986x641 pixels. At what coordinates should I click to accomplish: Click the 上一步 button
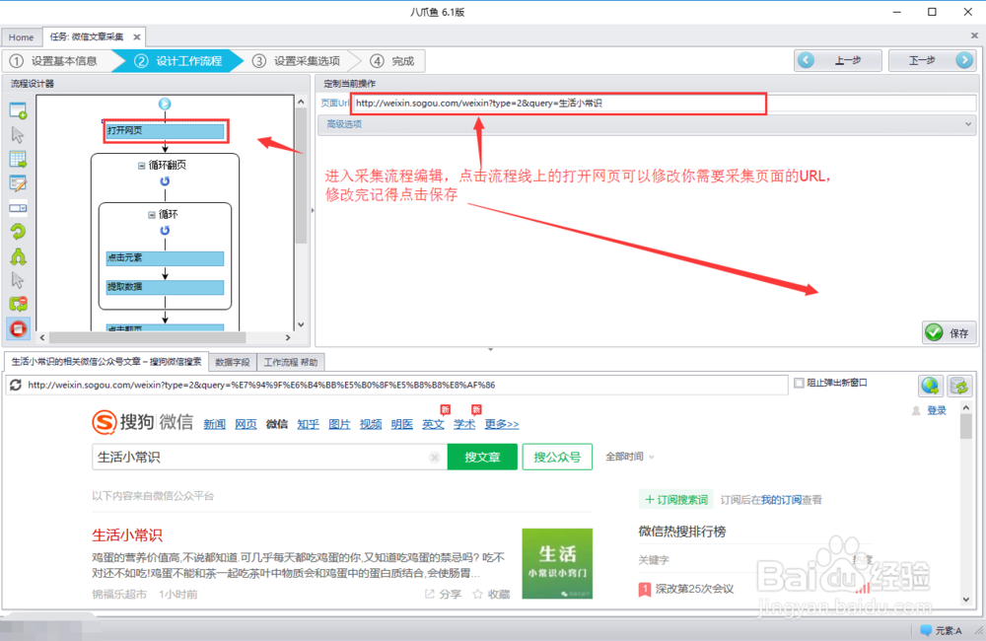tap(837, 60)
